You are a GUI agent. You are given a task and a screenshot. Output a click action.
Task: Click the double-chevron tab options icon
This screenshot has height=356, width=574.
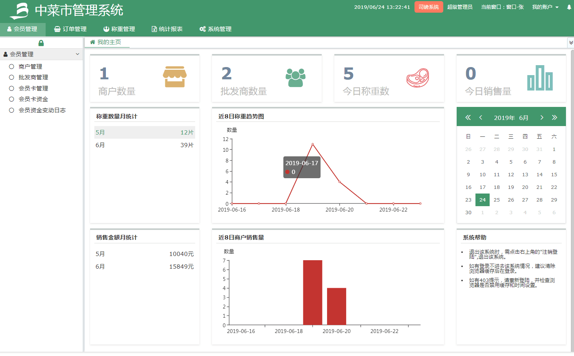coord(571,43)
